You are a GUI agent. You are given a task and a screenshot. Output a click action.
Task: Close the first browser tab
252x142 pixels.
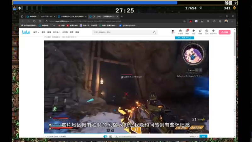coord(54,16)
